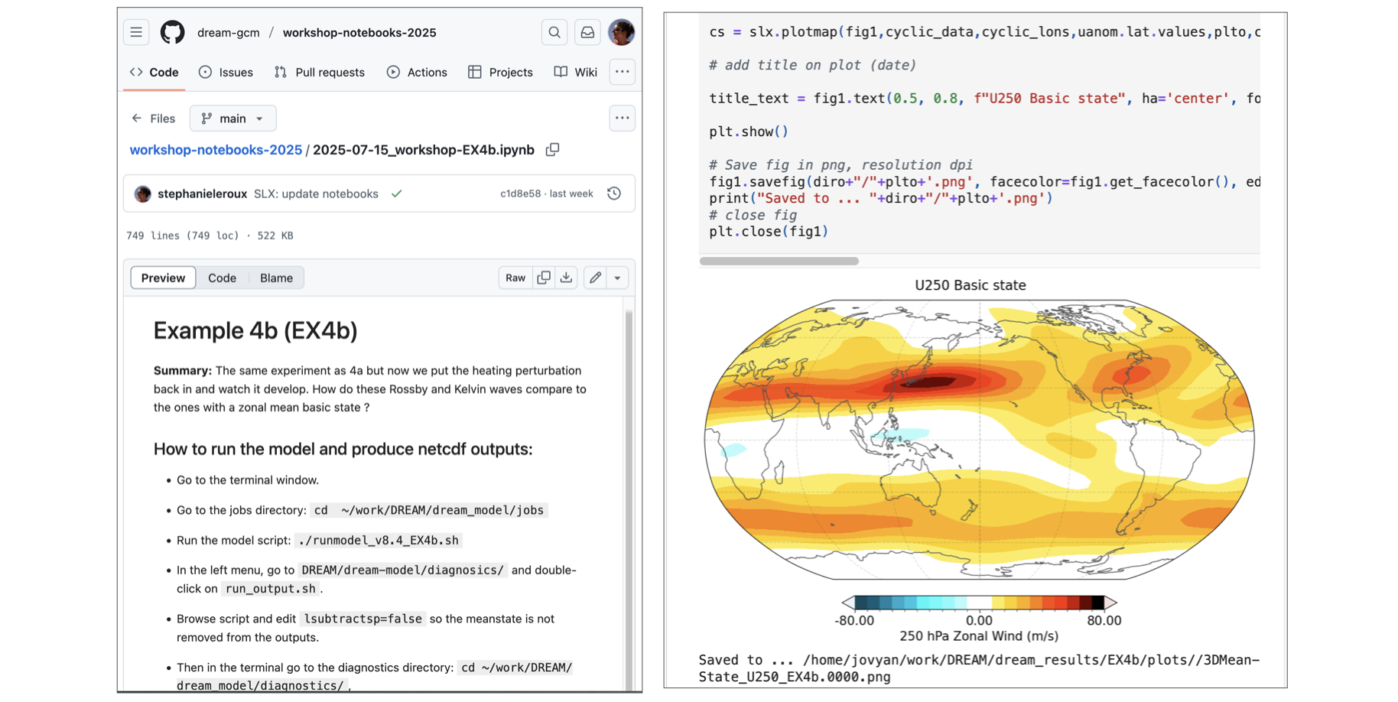Click the user profile avatar
Screen dimensions: 1398x702
621,32
